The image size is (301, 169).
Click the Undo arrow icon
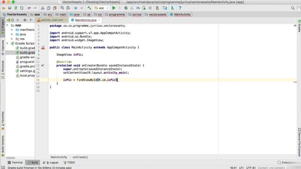point(29,8)
